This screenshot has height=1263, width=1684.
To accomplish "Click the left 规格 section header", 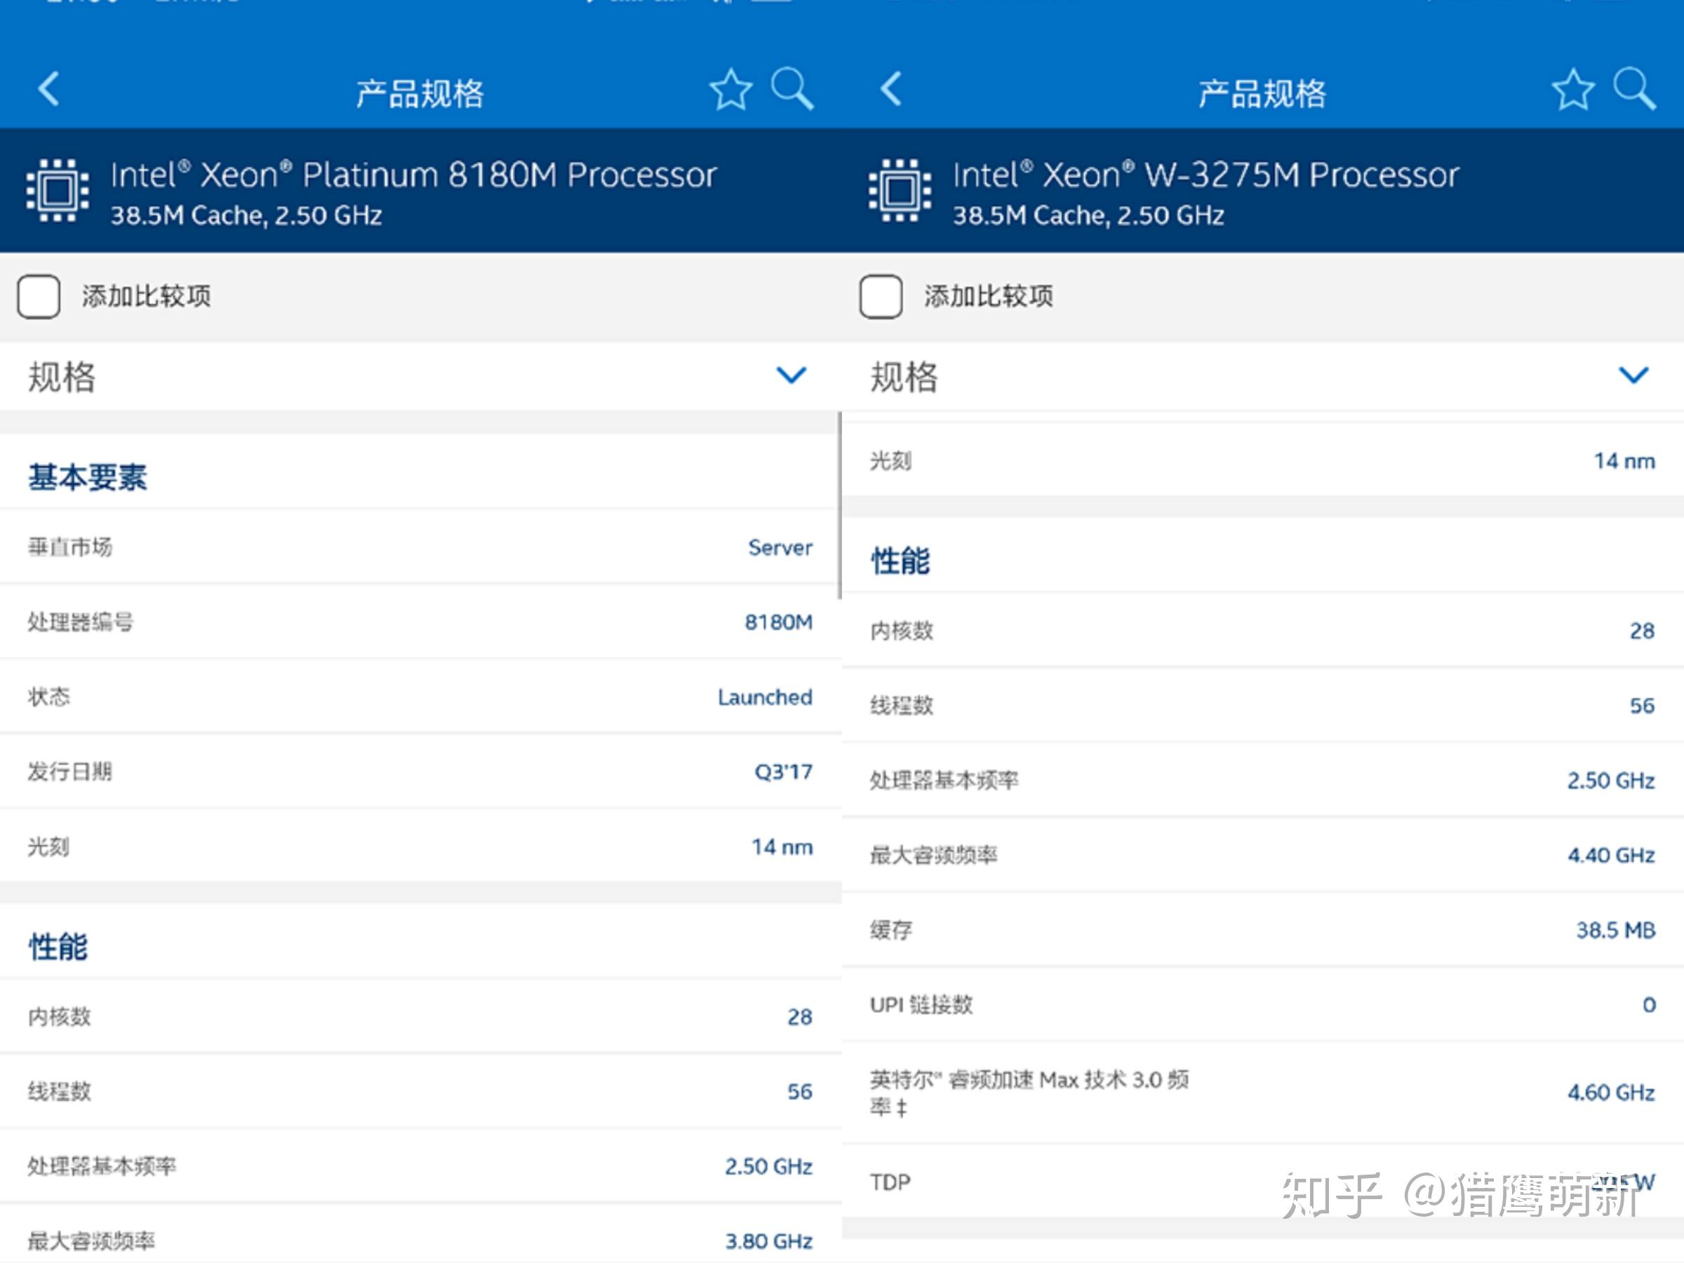I will pos(62,377).
